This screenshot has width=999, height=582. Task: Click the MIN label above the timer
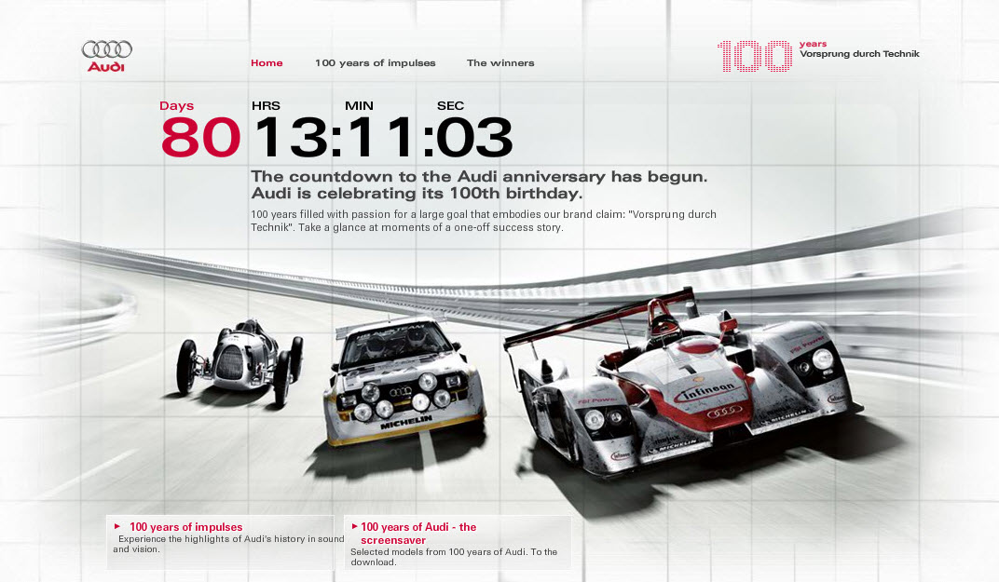359,106
